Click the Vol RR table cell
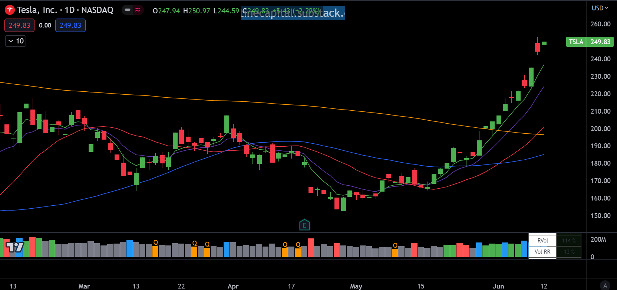This screenshot has height=290, width=617. coord(542,251)
